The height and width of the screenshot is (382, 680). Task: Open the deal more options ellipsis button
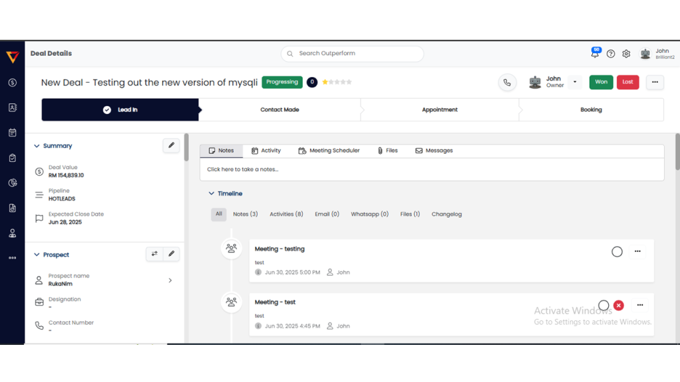(x=655, y=82)
